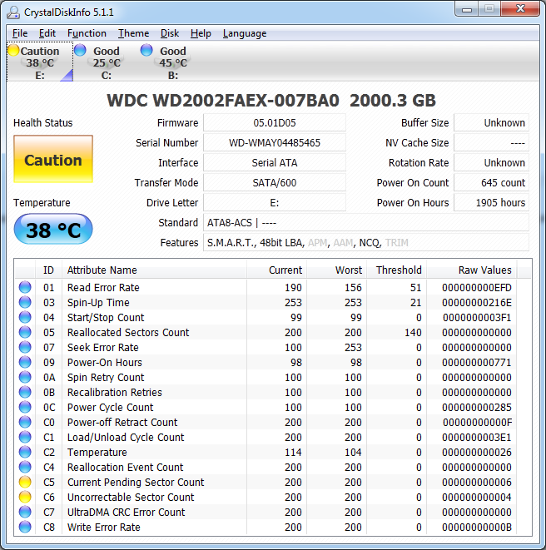This screenshot has height=550, width=546.
Task: Click the Raw Values column header
Action: pyautogui.click(x=484, y=270)
